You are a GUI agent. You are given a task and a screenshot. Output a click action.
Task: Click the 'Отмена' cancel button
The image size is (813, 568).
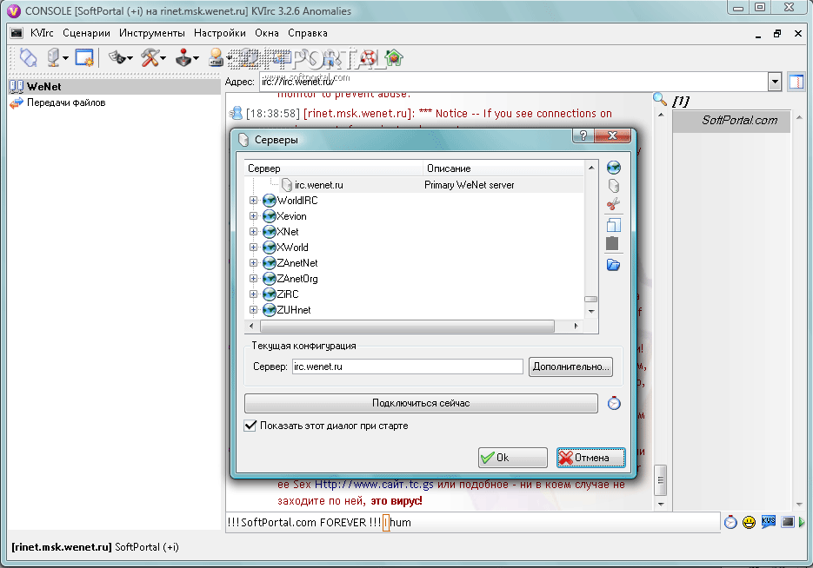coord(591,458)
